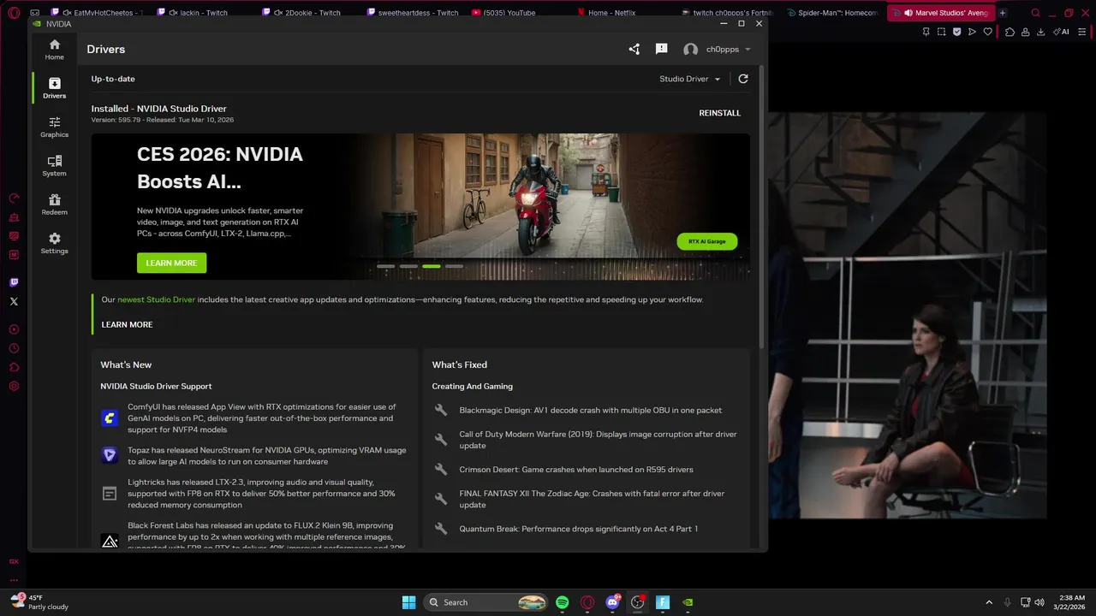Select second banner carousel indicator
The width and height of the screenshot is (1096, 616).
(408, 266)
